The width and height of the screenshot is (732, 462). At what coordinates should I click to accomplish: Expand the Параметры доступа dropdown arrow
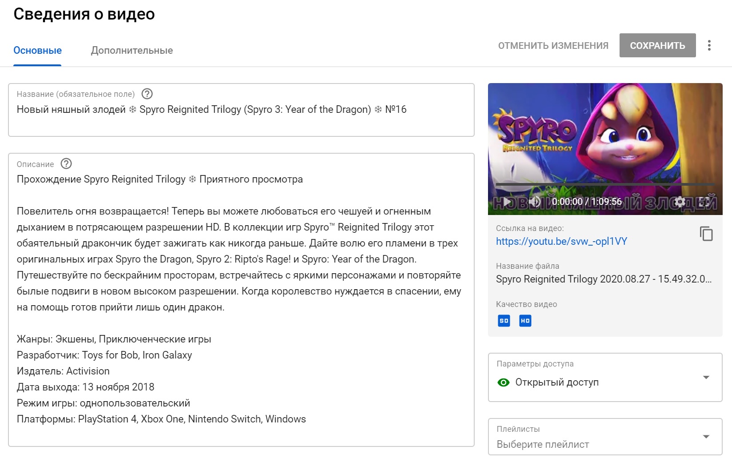click(706, 377)
